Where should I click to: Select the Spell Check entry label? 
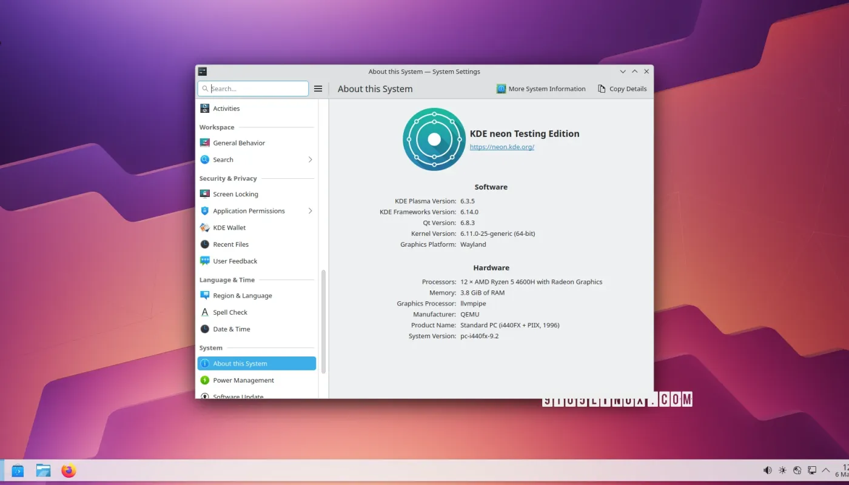(230, 312)
